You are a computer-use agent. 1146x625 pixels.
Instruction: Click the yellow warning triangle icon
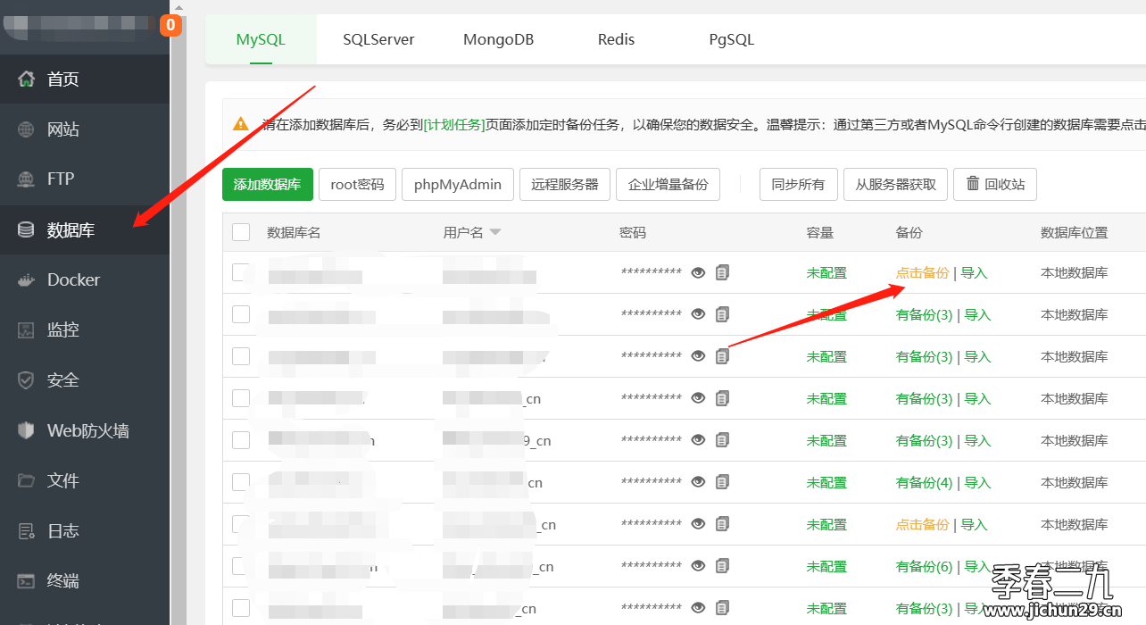[x=241, y=124]
